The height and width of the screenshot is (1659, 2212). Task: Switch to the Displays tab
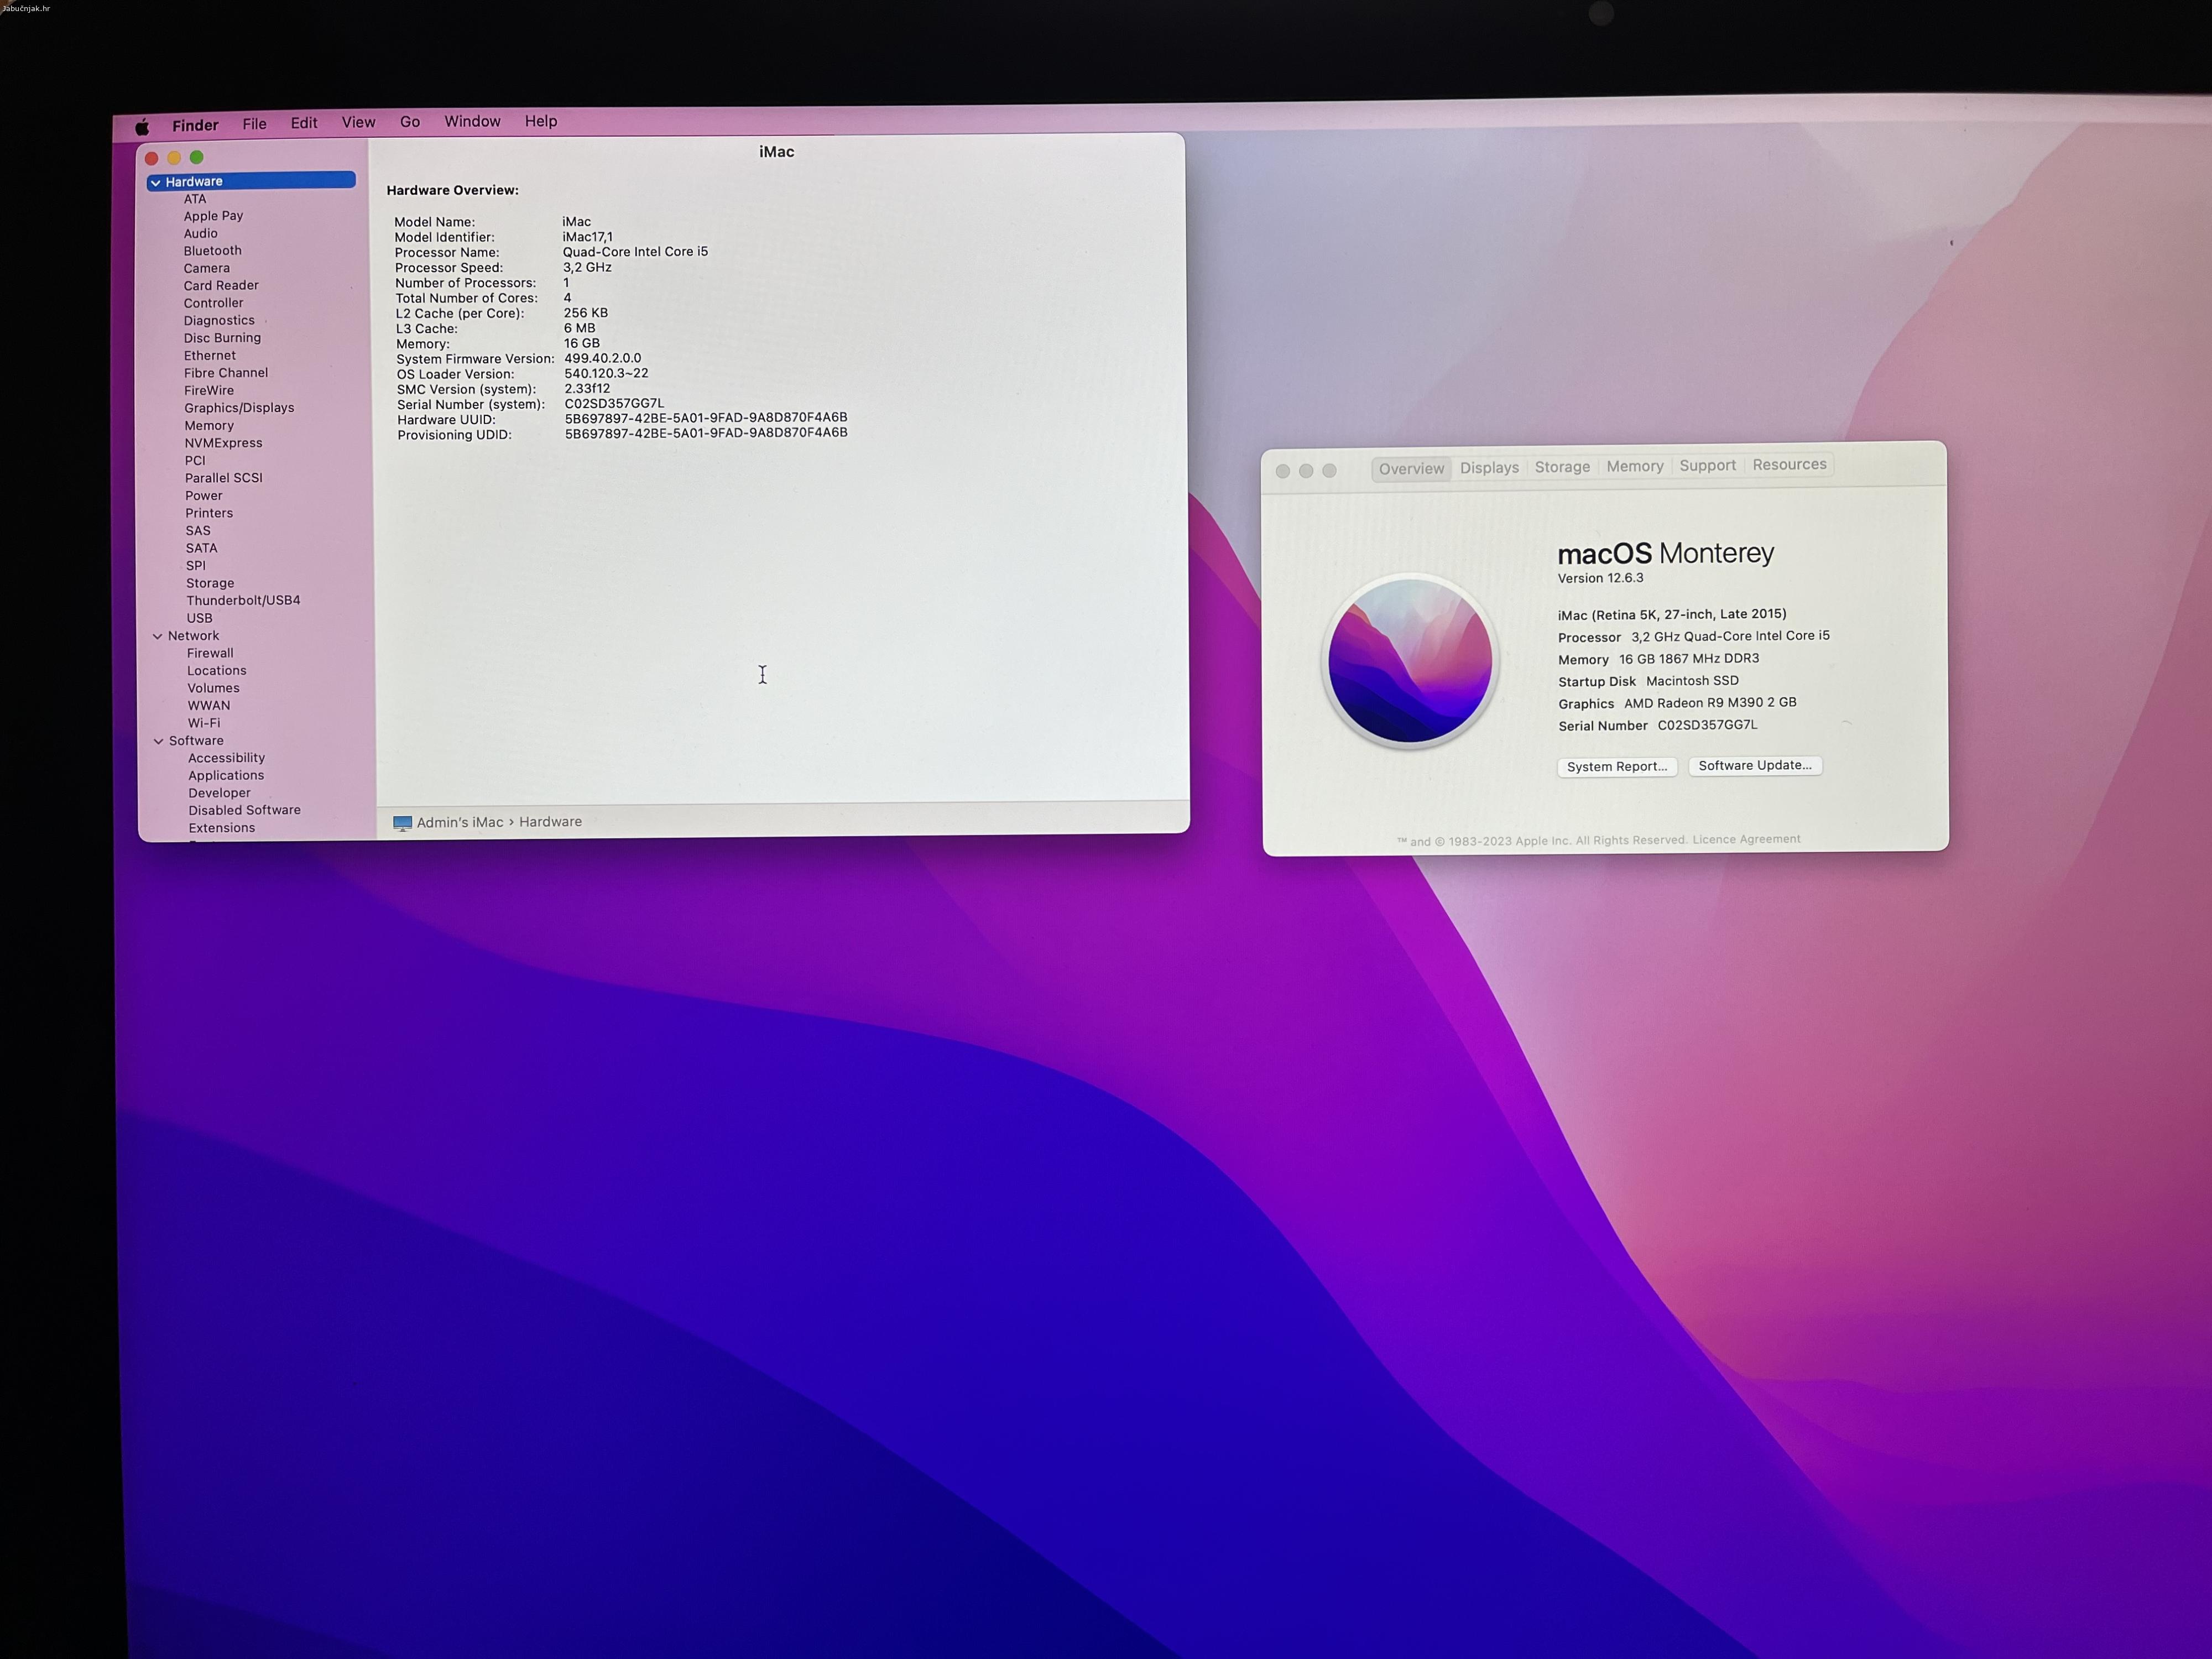tap(1489, 468)
